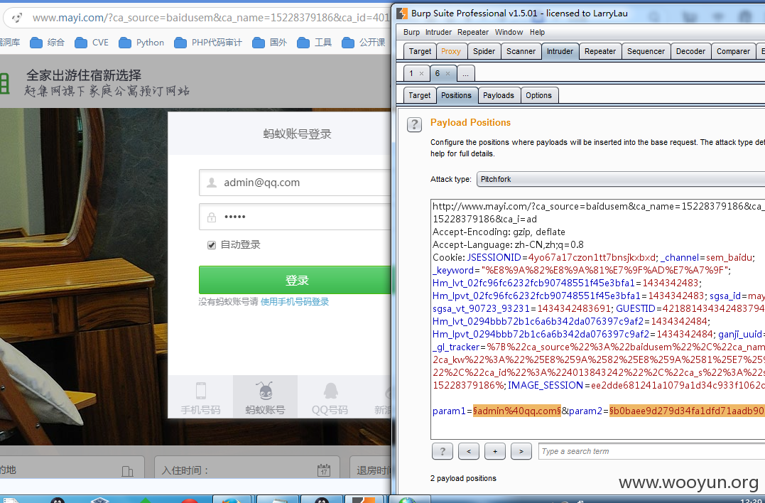
Task: Switch to the main Repeater tab
Action: point(600,51)
